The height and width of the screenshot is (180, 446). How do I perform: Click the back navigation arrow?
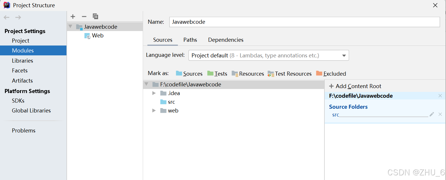coord(7,17)
